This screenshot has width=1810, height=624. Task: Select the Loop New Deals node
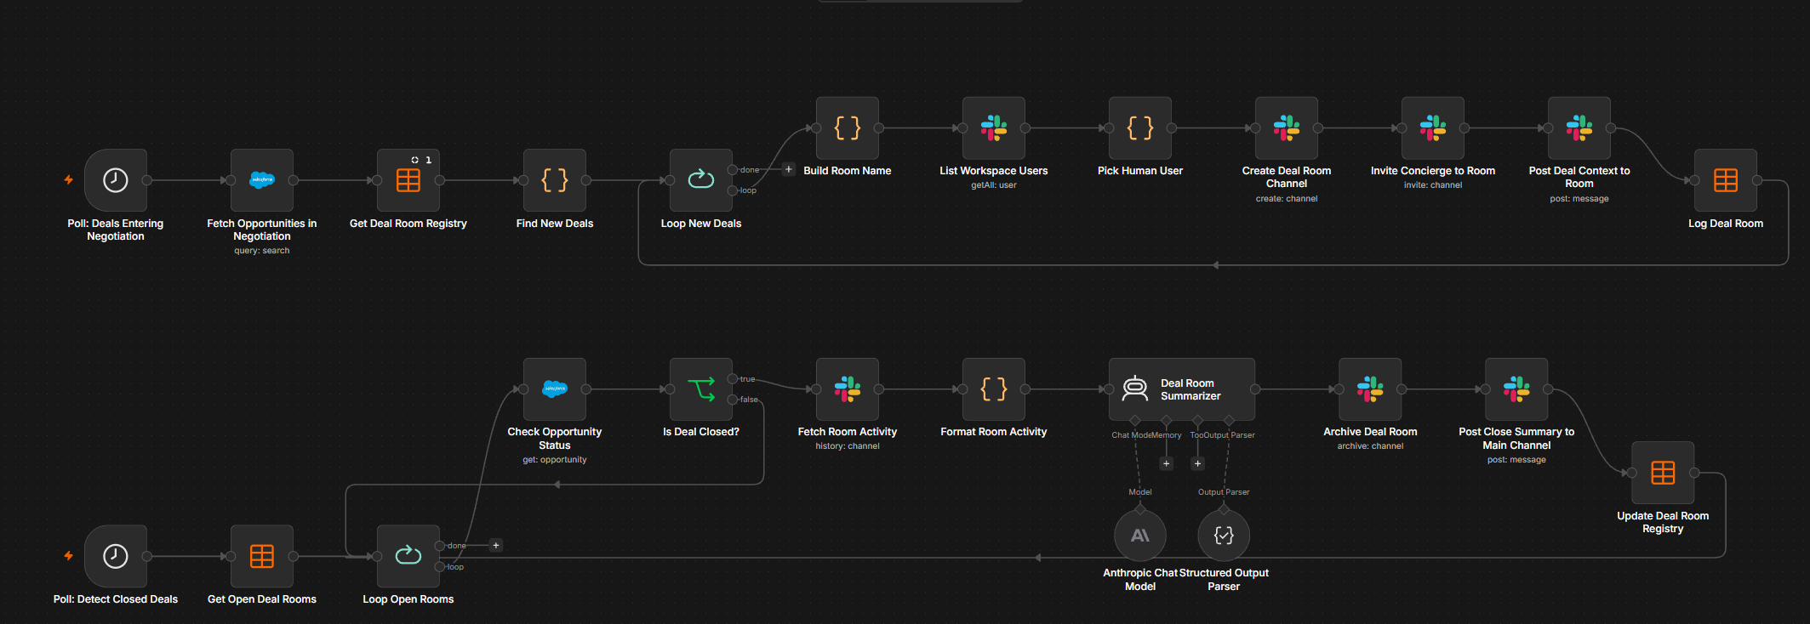[701, 180]
